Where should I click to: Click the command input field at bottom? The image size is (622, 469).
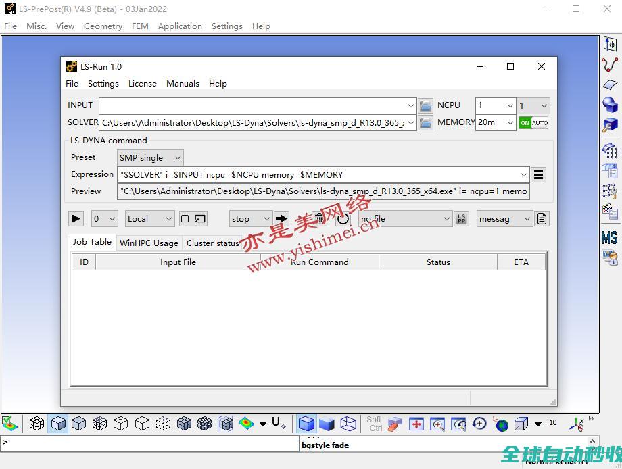pos(149,443)
